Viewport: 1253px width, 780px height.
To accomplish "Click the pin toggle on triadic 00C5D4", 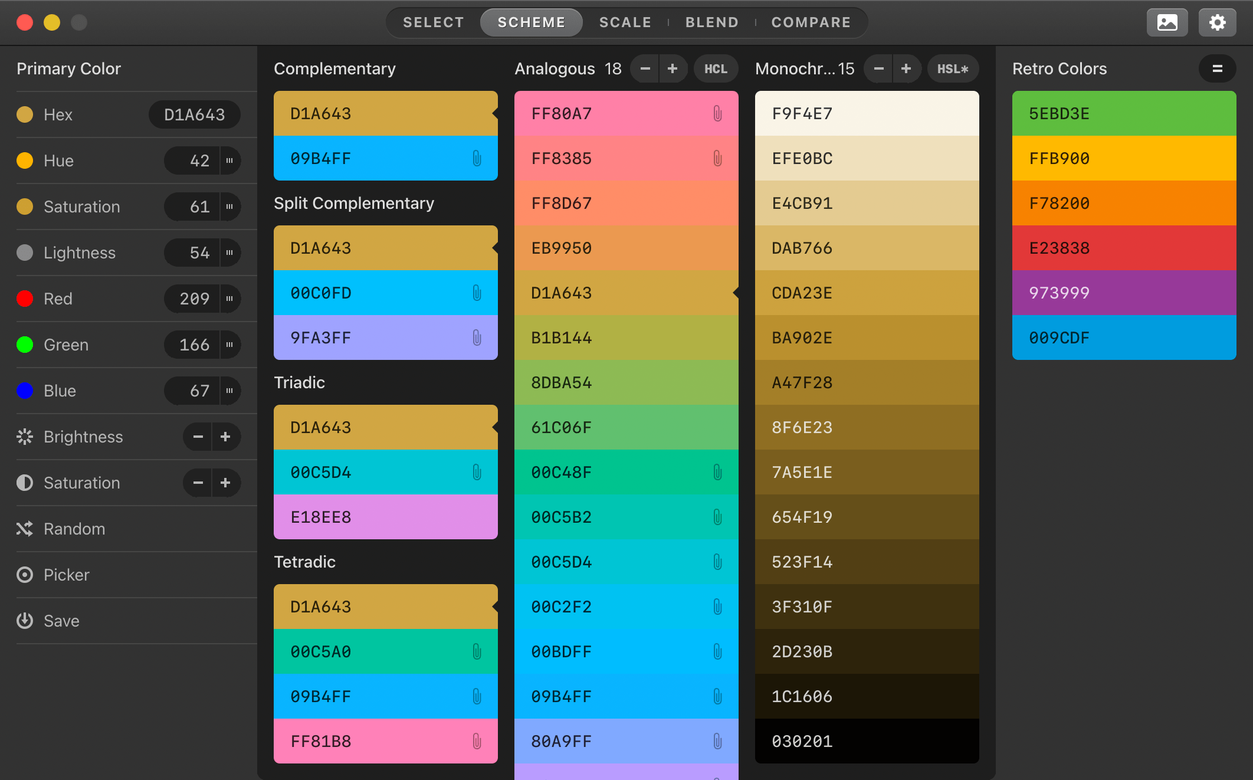I will 477,472.
